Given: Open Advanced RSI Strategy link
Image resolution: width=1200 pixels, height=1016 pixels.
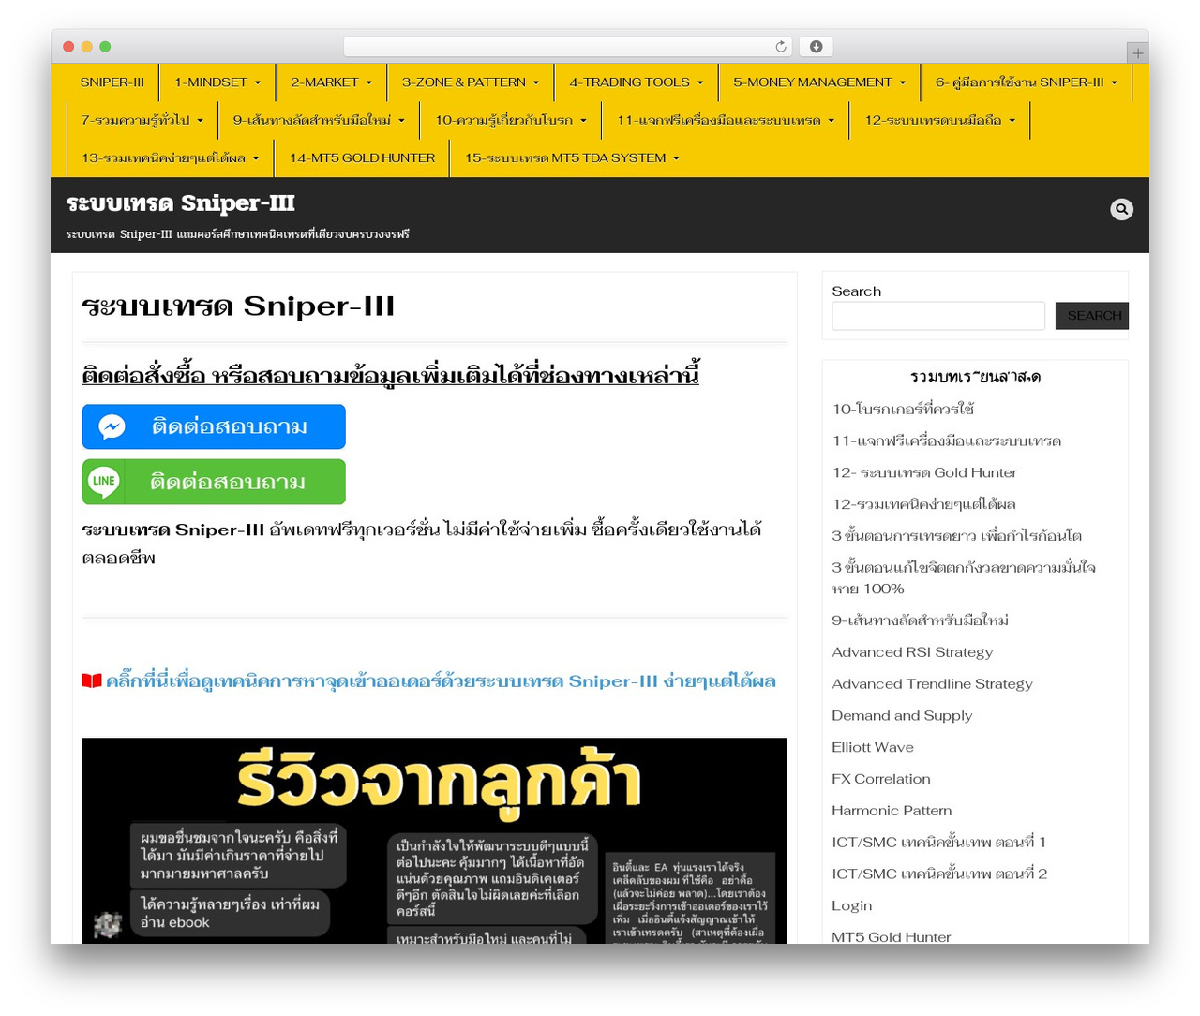Looking at the screenshot, I should (x=912, y=652).
